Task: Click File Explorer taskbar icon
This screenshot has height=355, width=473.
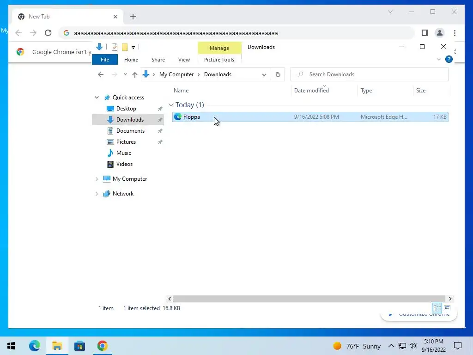Action: click(x=57, y=346)
